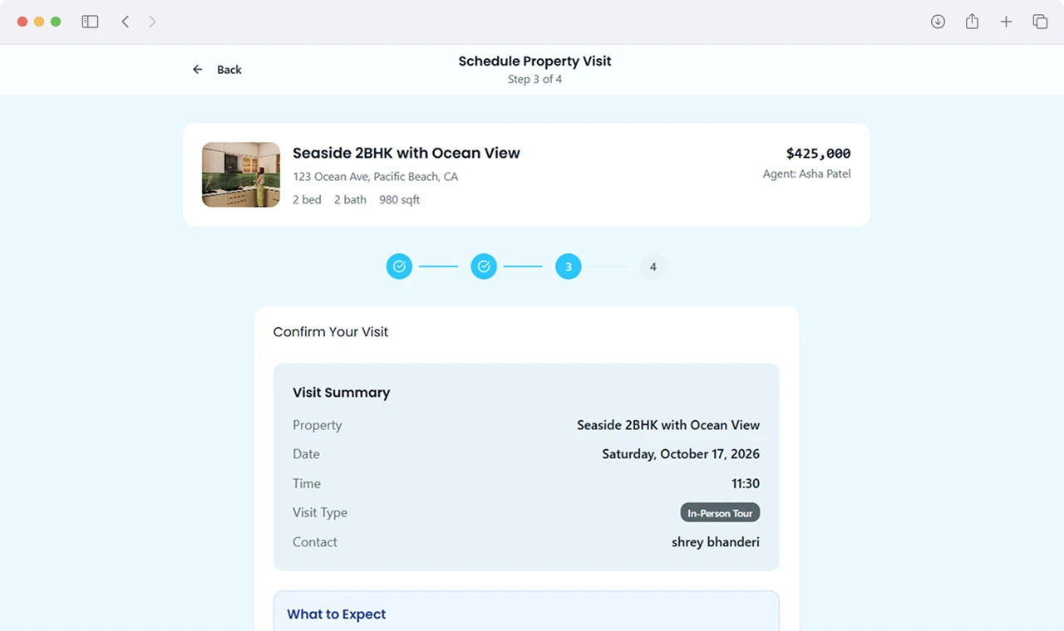
Task: Click the summary Property value text
Action: [x=668, y=425]
